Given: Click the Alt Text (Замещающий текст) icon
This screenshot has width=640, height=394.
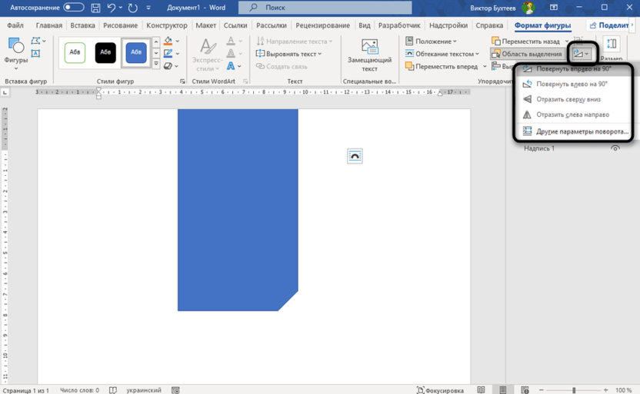Looking at the screenshot, I should coord(369,48).
